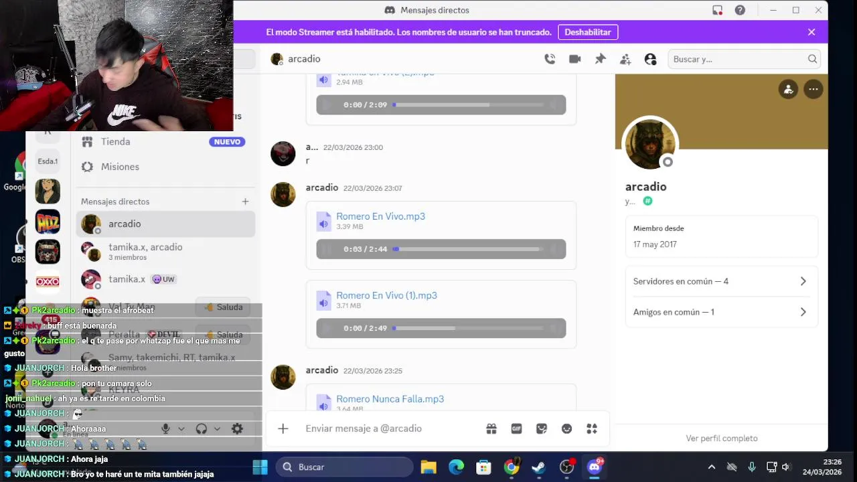Open the gift icon in message bar
This screenshot has height=482, width=857.
pyautogui.click(x=491, y=428)
